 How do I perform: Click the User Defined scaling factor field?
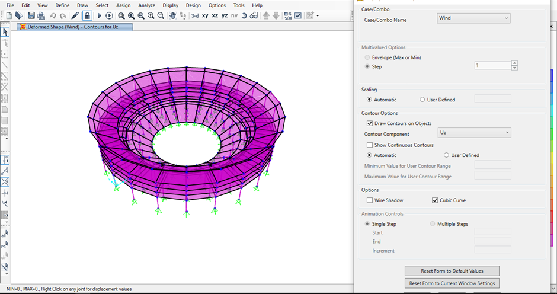(x=492, y=98)
